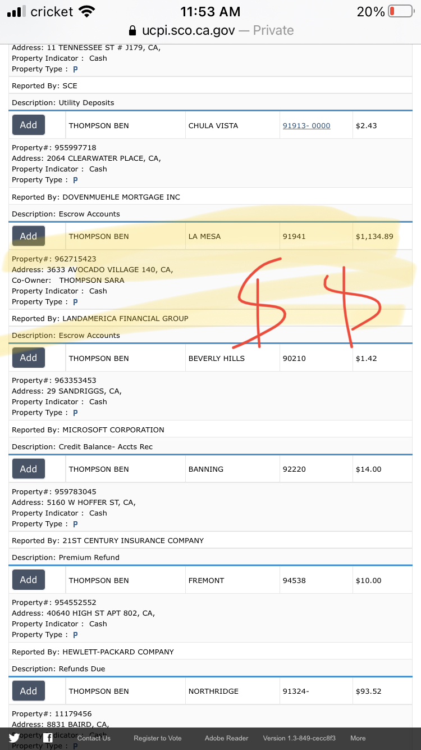Open Register to Vote footer link
The image size is (421, 750).
158,738
